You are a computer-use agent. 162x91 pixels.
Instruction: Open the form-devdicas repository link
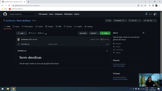pos(24,20)
